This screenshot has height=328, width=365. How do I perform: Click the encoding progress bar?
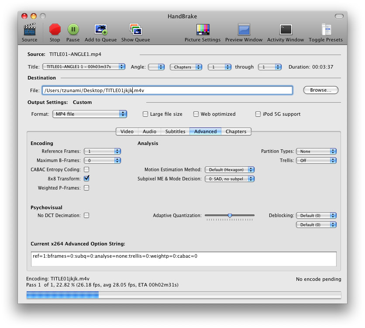(x=184, y=295)
